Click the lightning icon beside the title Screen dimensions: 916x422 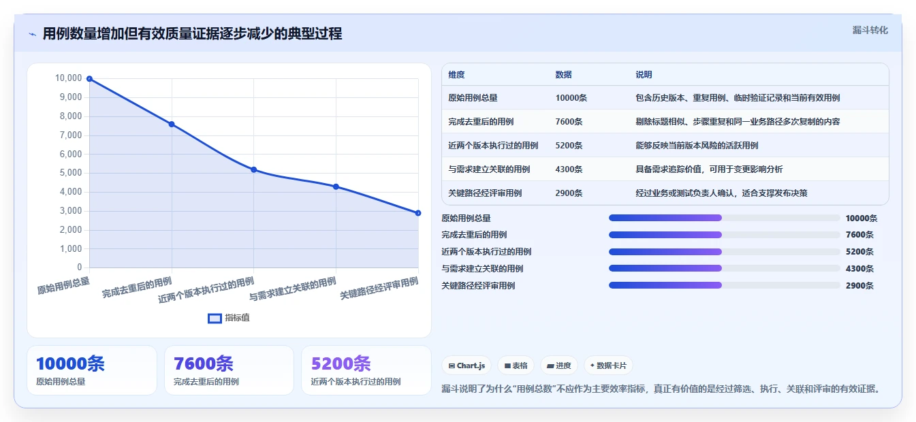32,34
